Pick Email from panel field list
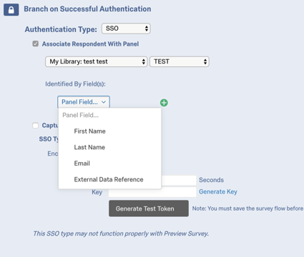Viewport: 304px width, 257px height. tap(82, 163)
